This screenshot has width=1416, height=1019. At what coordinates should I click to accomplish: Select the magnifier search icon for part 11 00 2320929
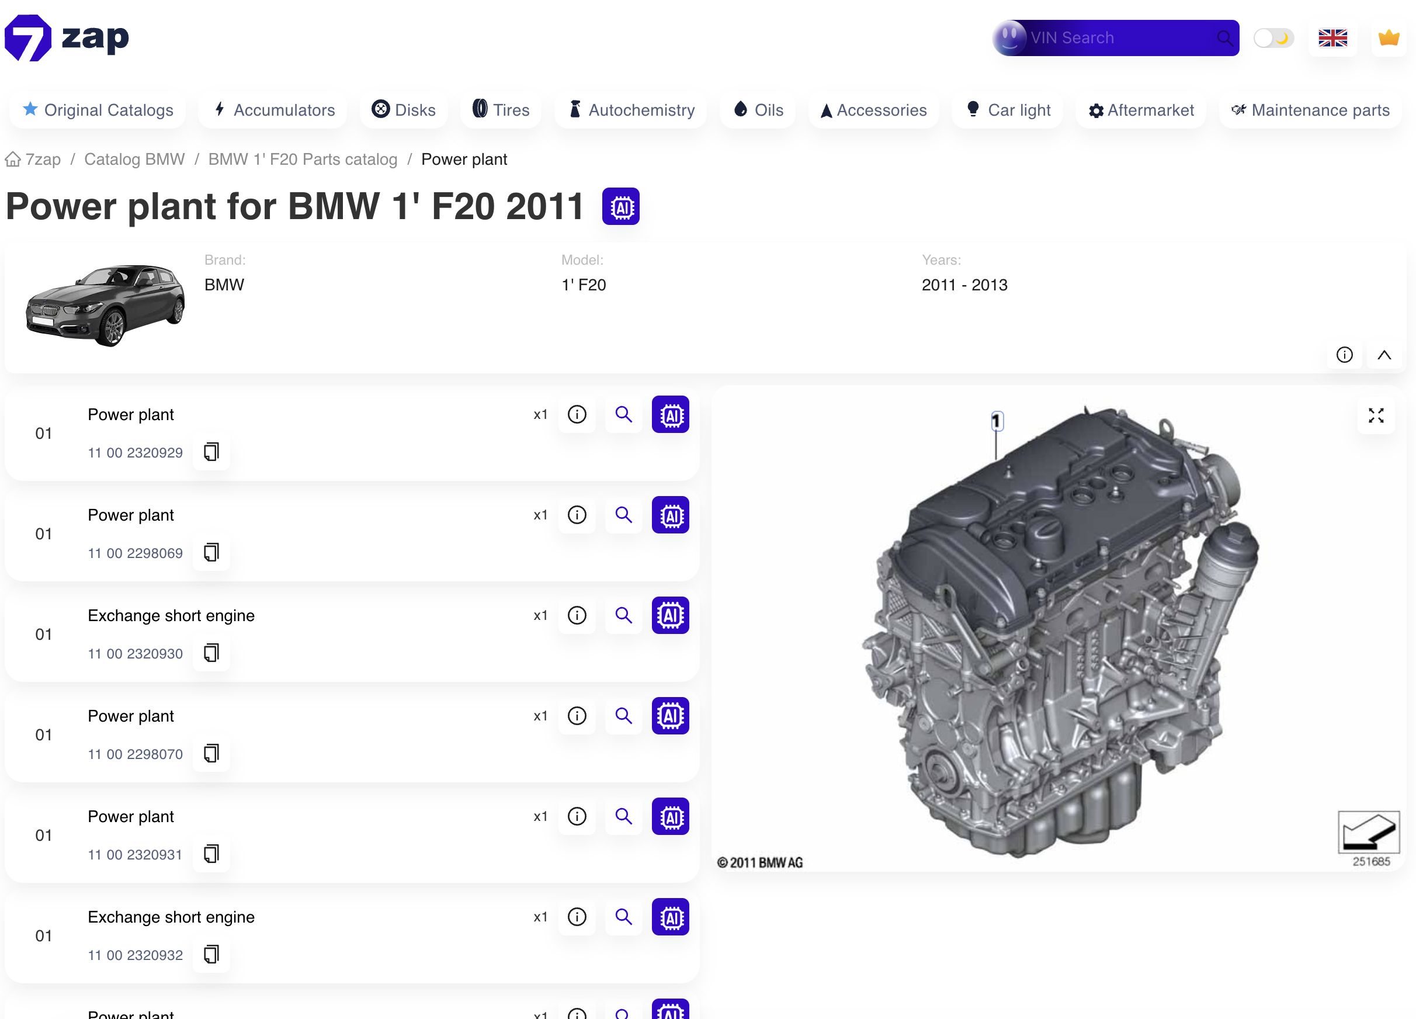(623, 414)
